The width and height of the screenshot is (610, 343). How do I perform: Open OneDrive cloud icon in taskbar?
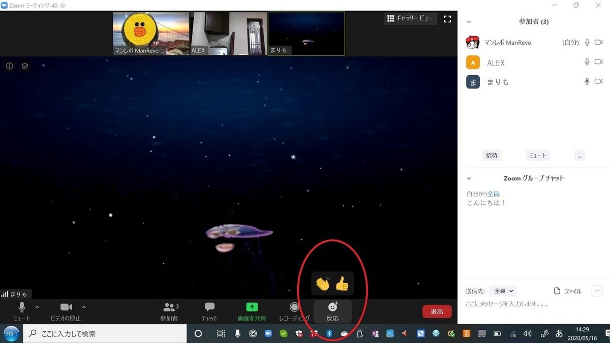point(345,334)
